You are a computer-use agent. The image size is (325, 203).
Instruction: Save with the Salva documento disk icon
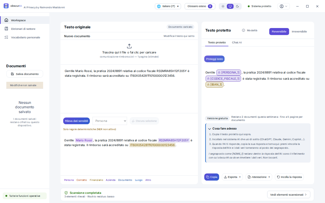[12, 74]
